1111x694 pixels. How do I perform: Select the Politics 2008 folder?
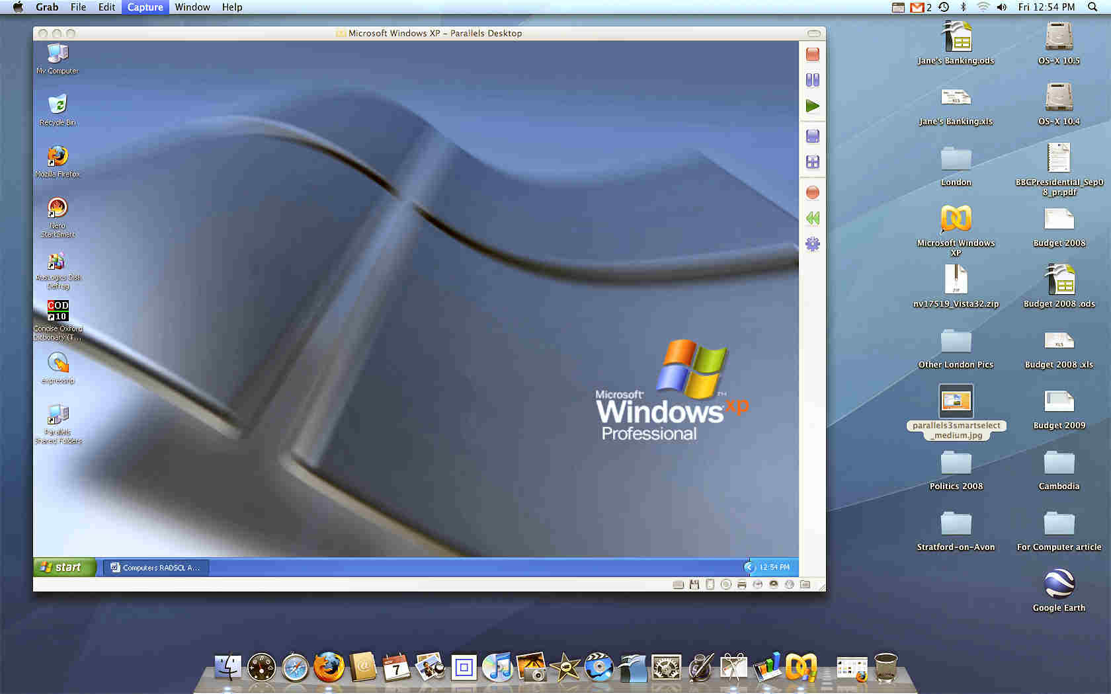[x=956, y=469]
